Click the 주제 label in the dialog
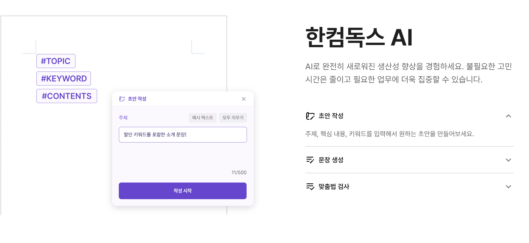The image size is (529, 243). pos(123,118)
